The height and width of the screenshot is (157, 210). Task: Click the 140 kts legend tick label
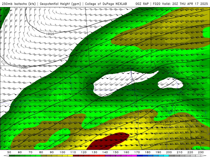click(x=105, y=152)
